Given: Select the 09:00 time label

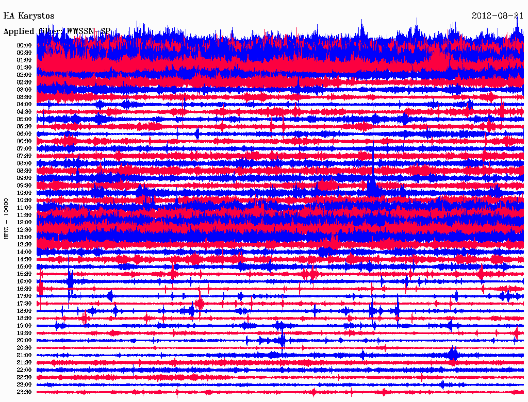Looking at the screenshot, I should 24,178.
